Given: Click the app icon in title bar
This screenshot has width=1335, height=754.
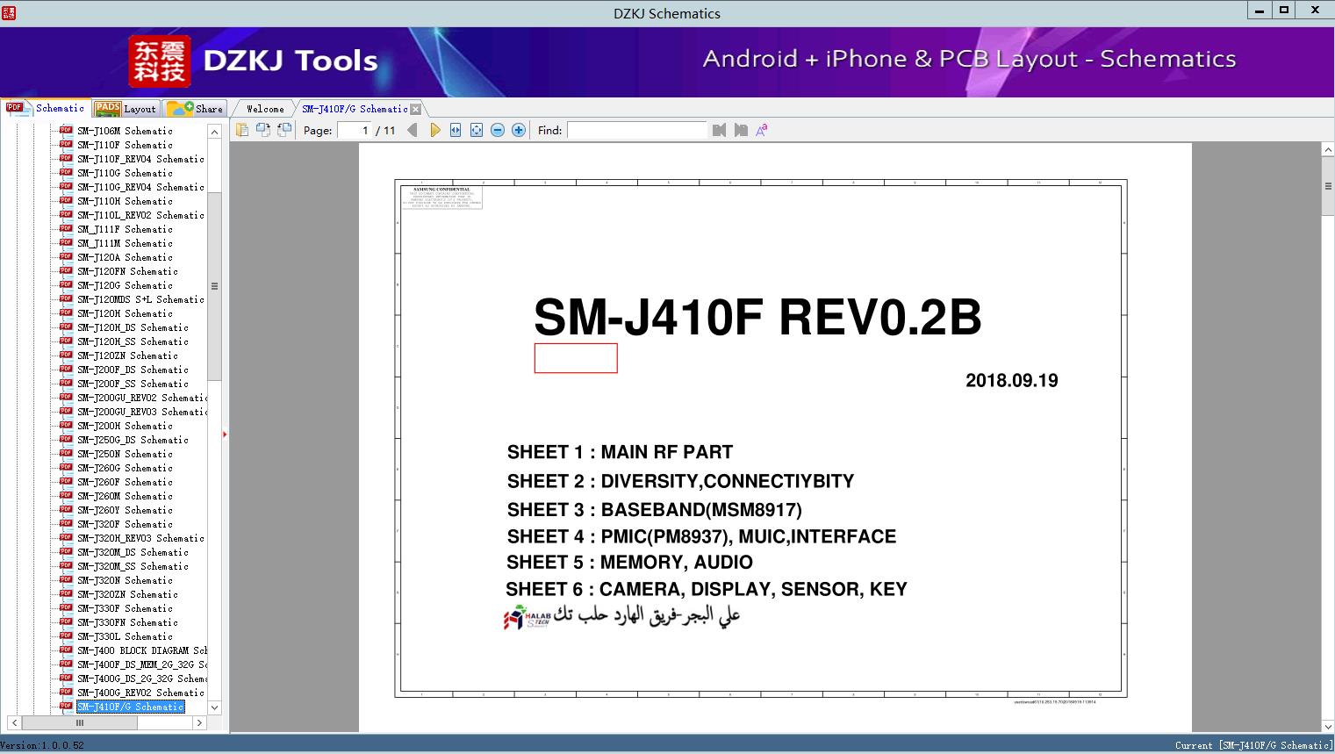Looking at the screenshot, I should pos(10,12).
